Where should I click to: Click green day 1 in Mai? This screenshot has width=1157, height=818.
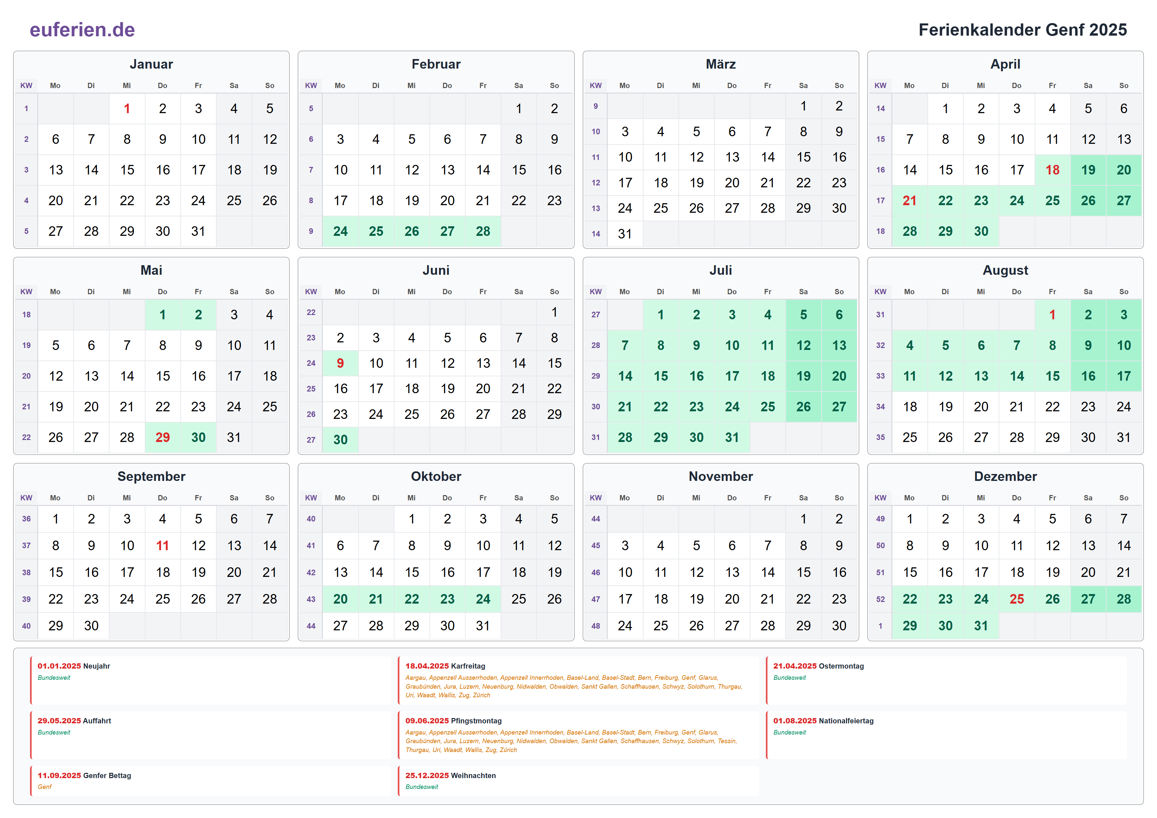pos(162,314)
